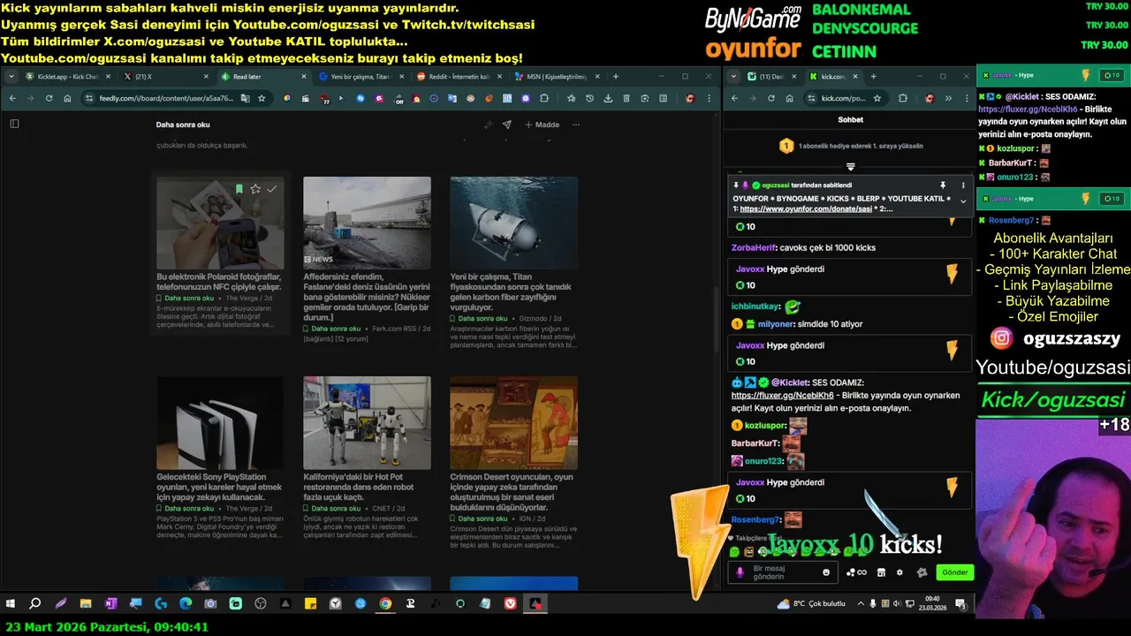Click the 'Bir mesaj gönderin' chat input
1131x636 pixels.
(785, 572)
